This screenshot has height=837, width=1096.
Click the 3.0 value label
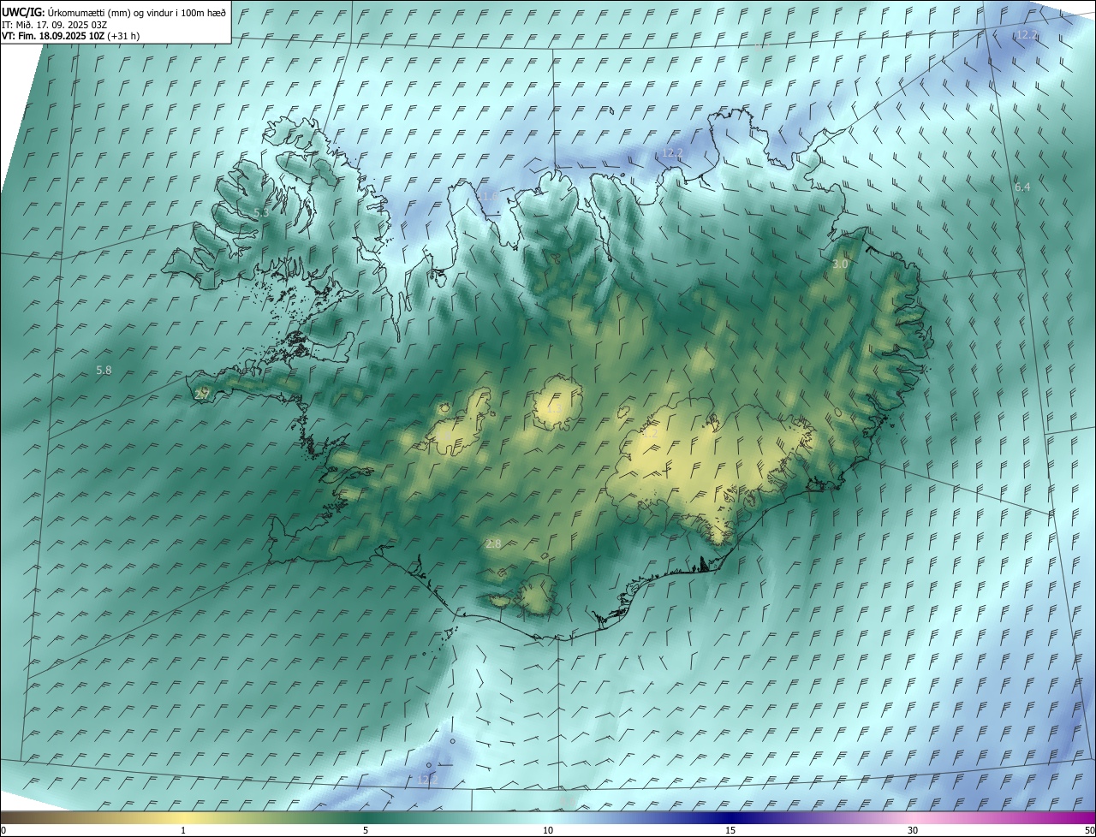point(840,264)
